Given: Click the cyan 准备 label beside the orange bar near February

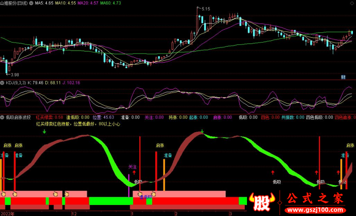Looking at the screenshot, I should click(168, 155).
